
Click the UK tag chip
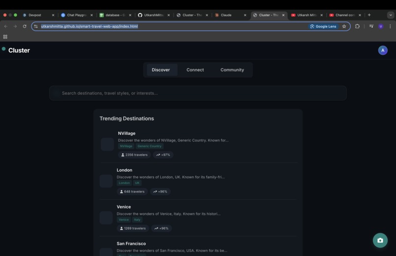(x=137, y=183)
